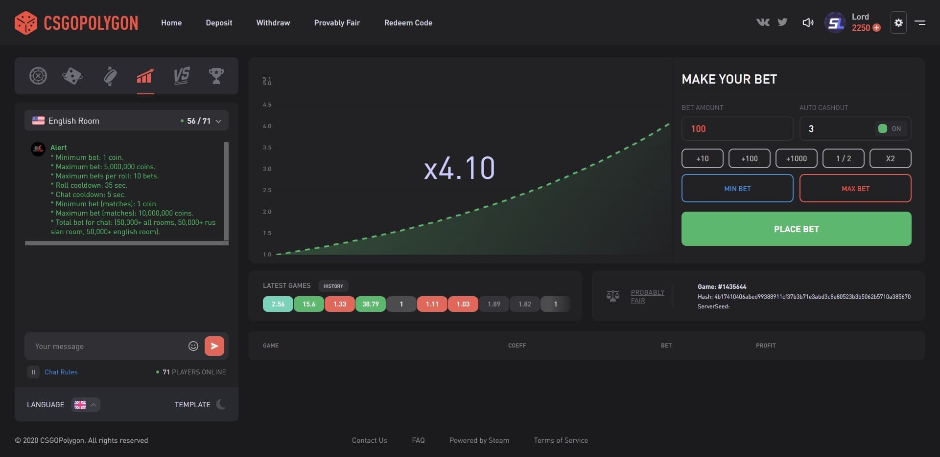940x457 pixels.
Task: Add coins with red plus icon
Action: (x=877, y=28)
